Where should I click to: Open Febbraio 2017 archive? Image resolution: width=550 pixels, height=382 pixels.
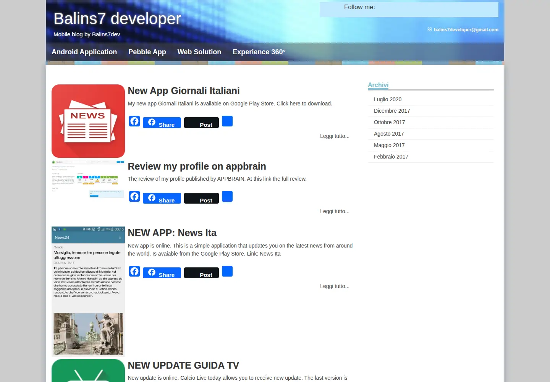391,157
